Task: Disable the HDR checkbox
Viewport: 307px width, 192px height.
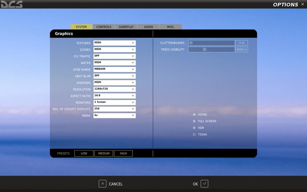Action: click(x=194, y=128)
